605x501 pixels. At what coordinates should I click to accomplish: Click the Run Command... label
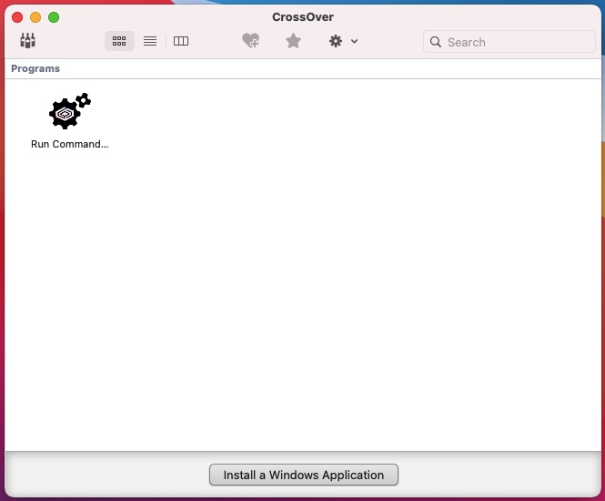click(70, 144)
